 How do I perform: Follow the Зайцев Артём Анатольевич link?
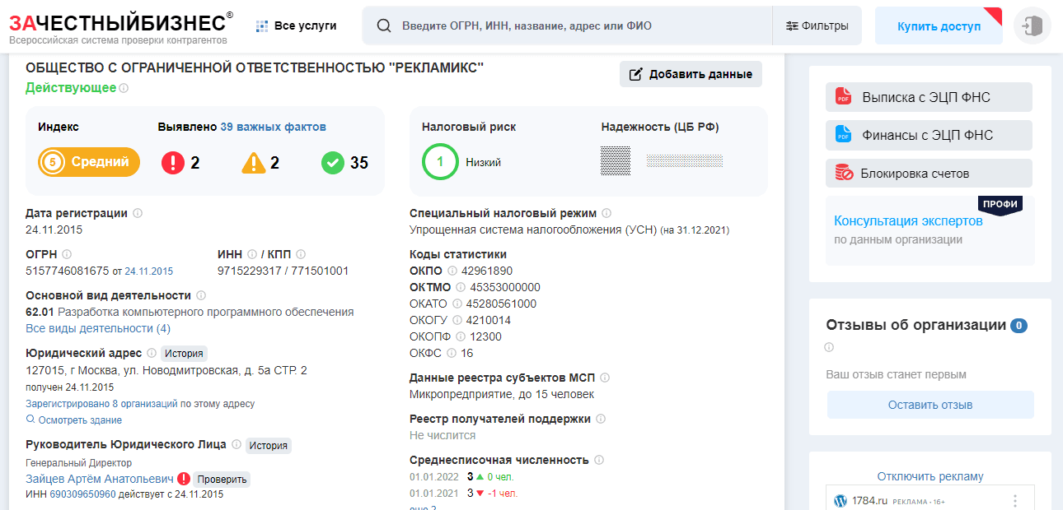point(99,479)
